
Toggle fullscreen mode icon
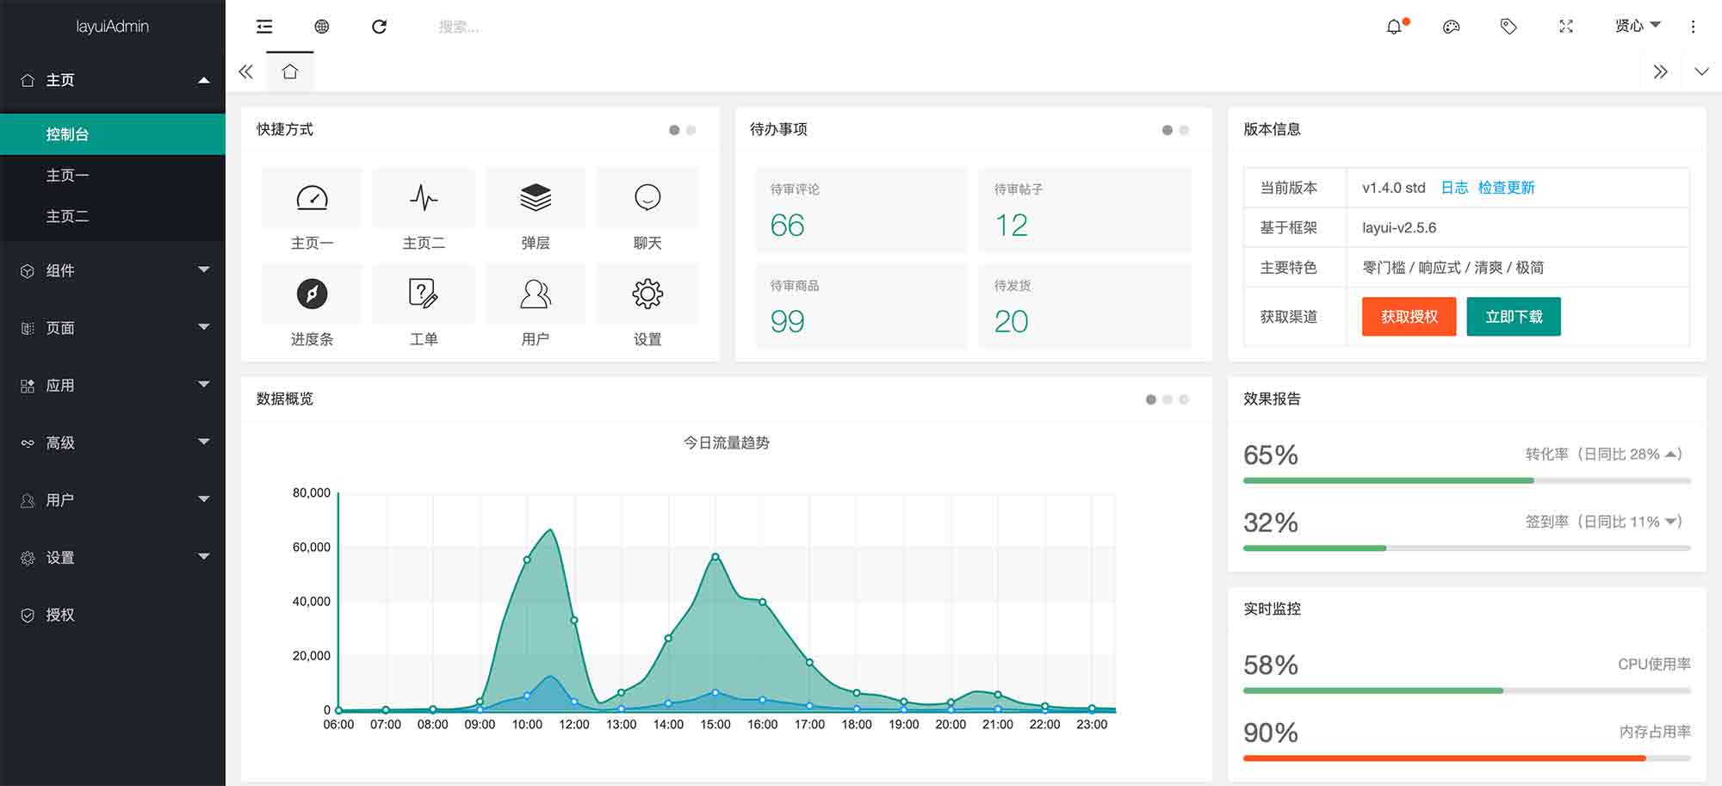[x=1566, y=27]
